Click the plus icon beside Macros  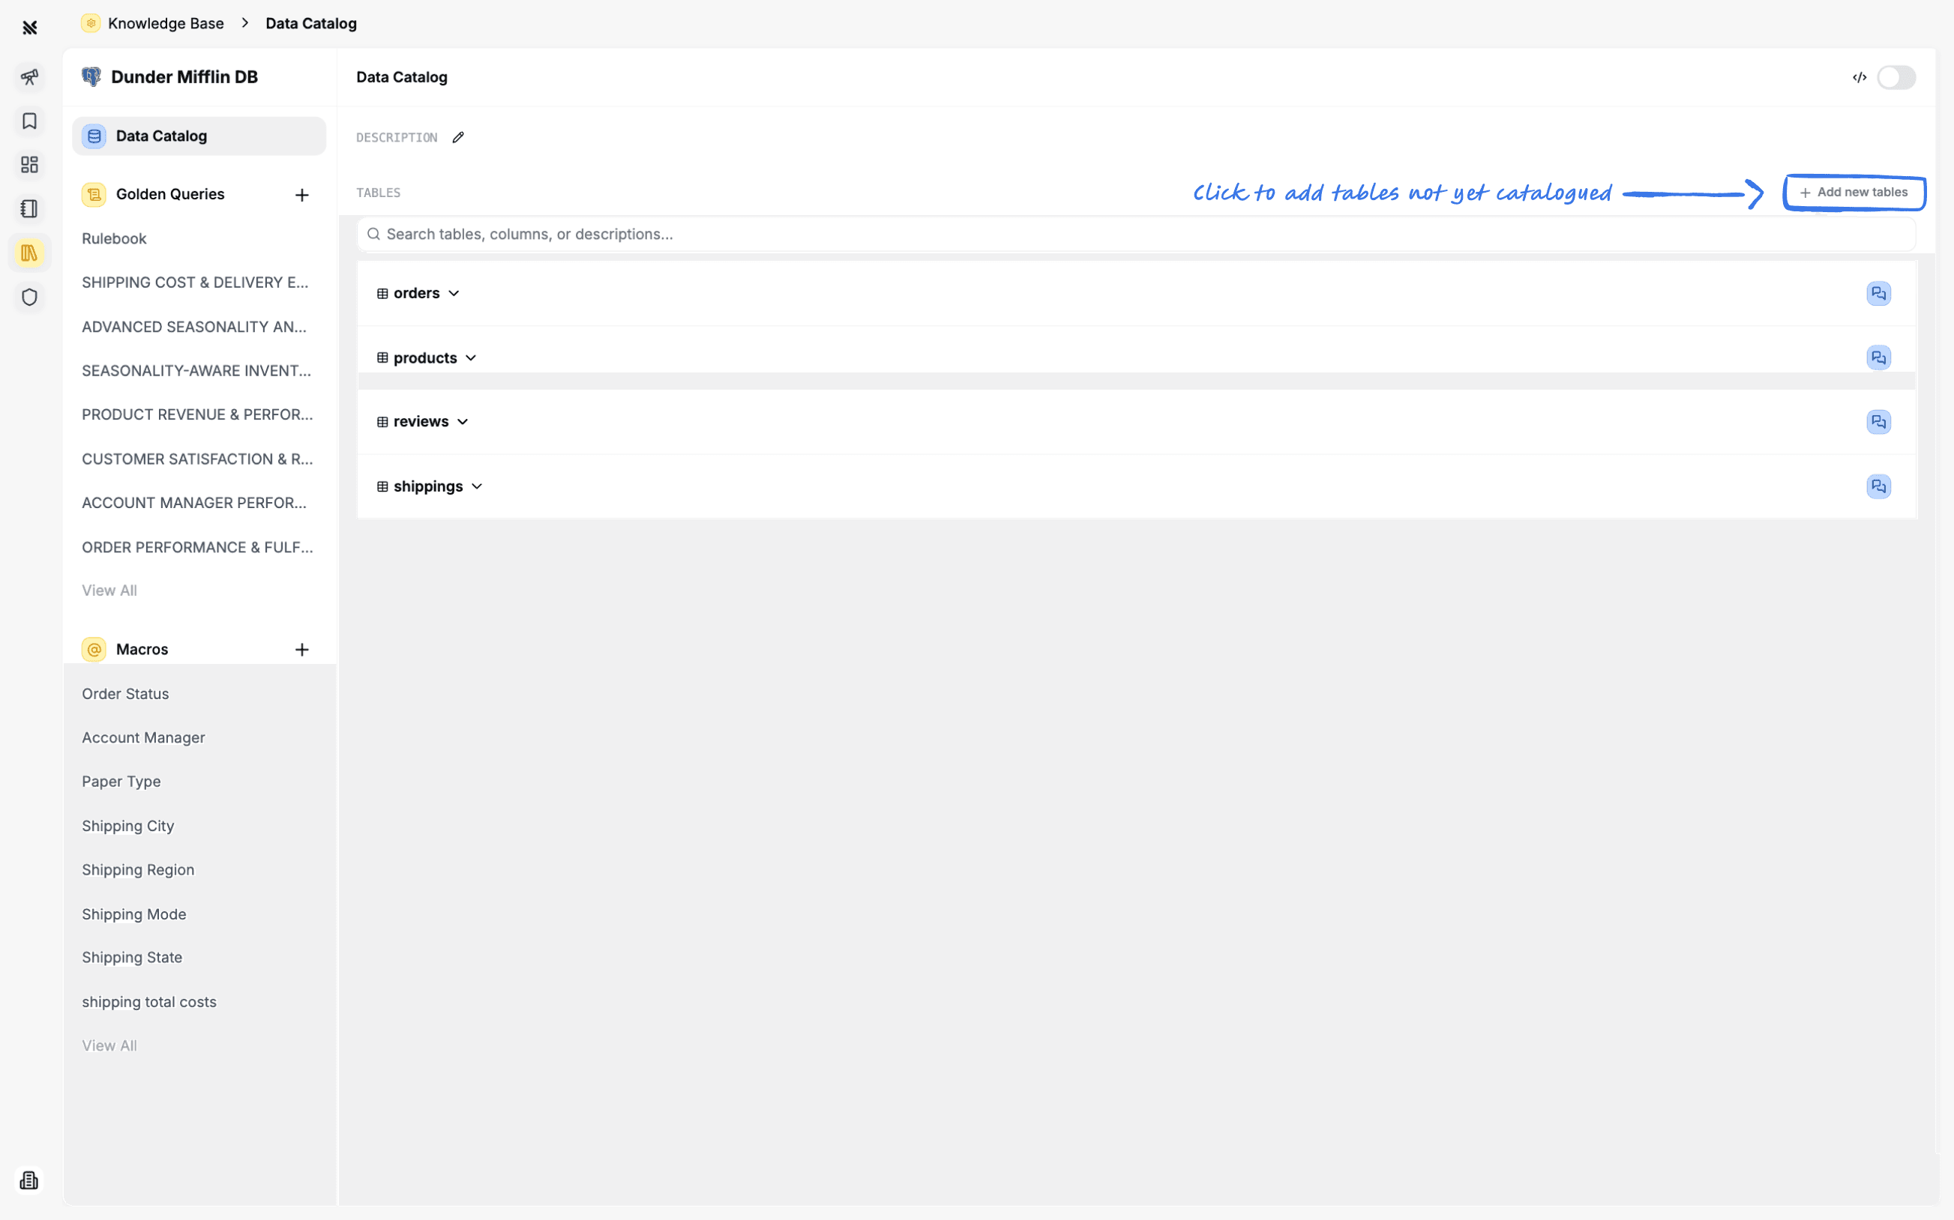tap(302, 650)
